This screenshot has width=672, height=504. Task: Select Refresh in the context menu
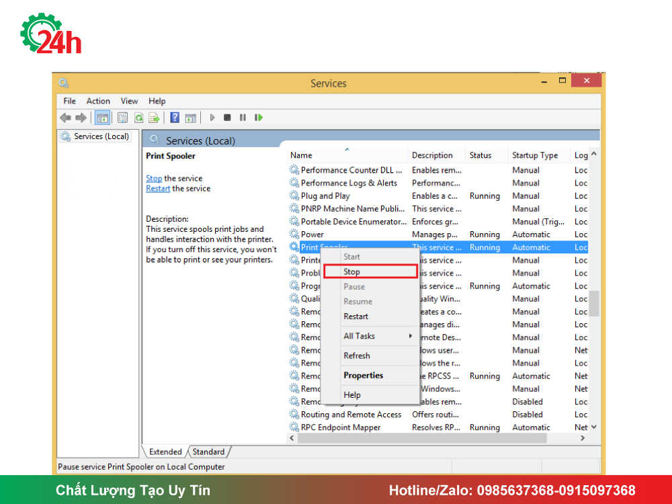point(370,355)
